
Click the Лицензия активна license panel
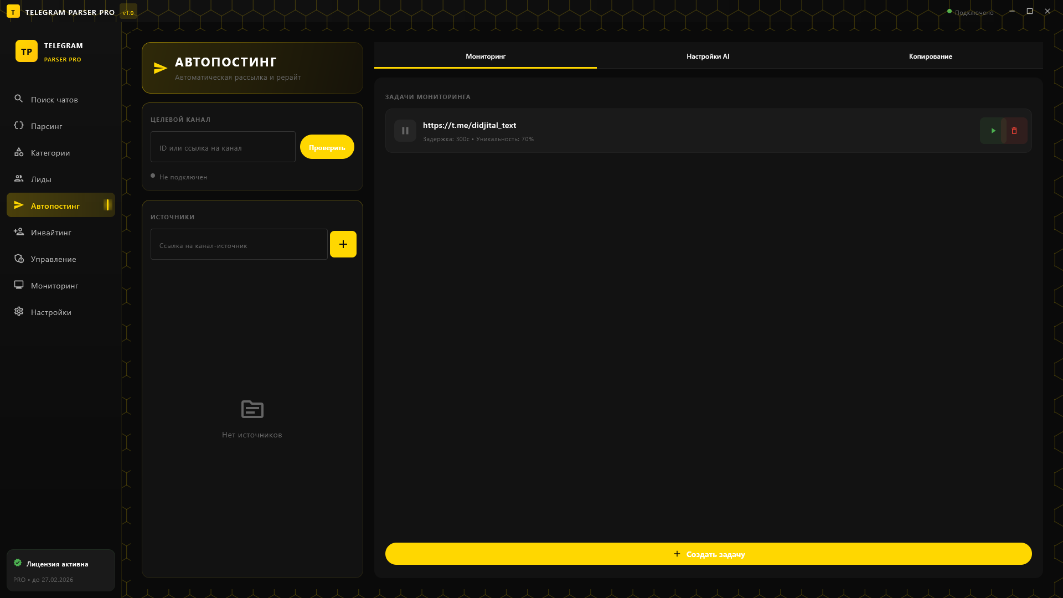pos(60,570)
